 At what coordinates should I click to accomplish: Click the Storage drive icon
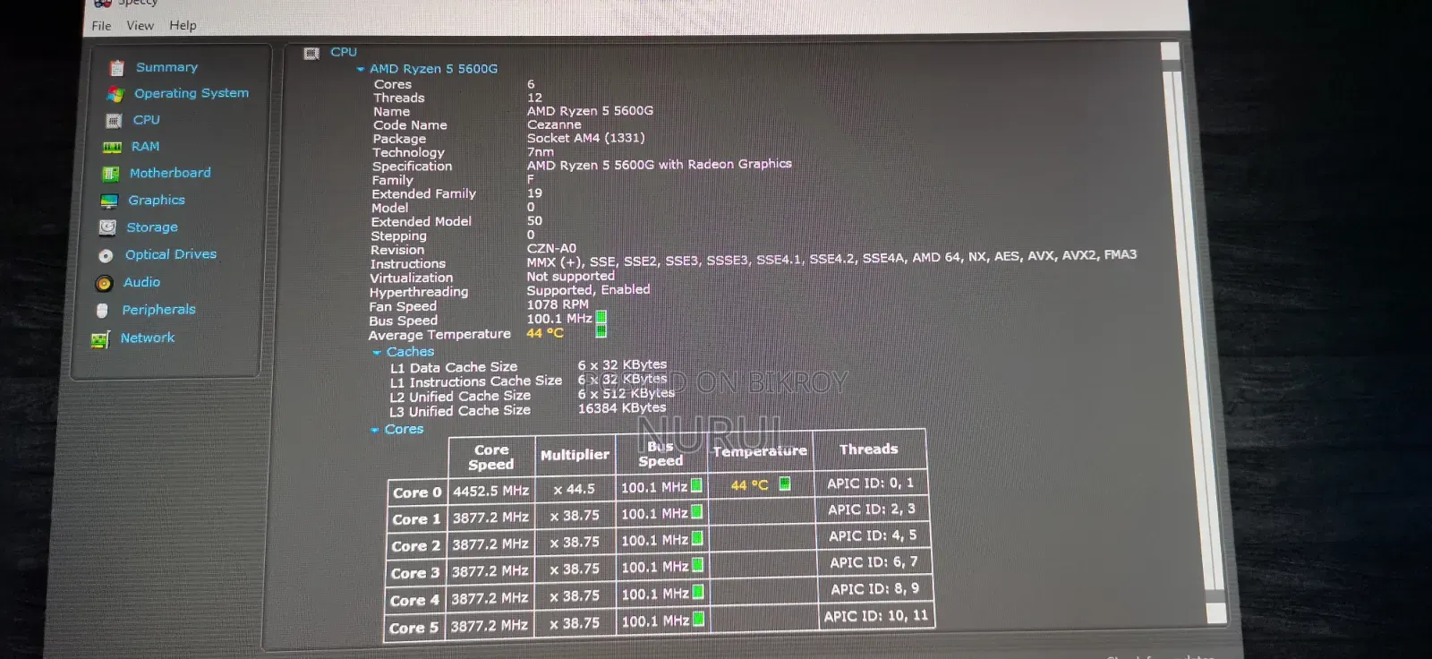click(x=107, y=227)
